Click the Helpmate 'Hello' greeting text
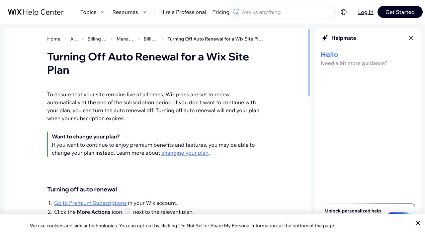The image size is (425, 239). (x=329, y=54)
